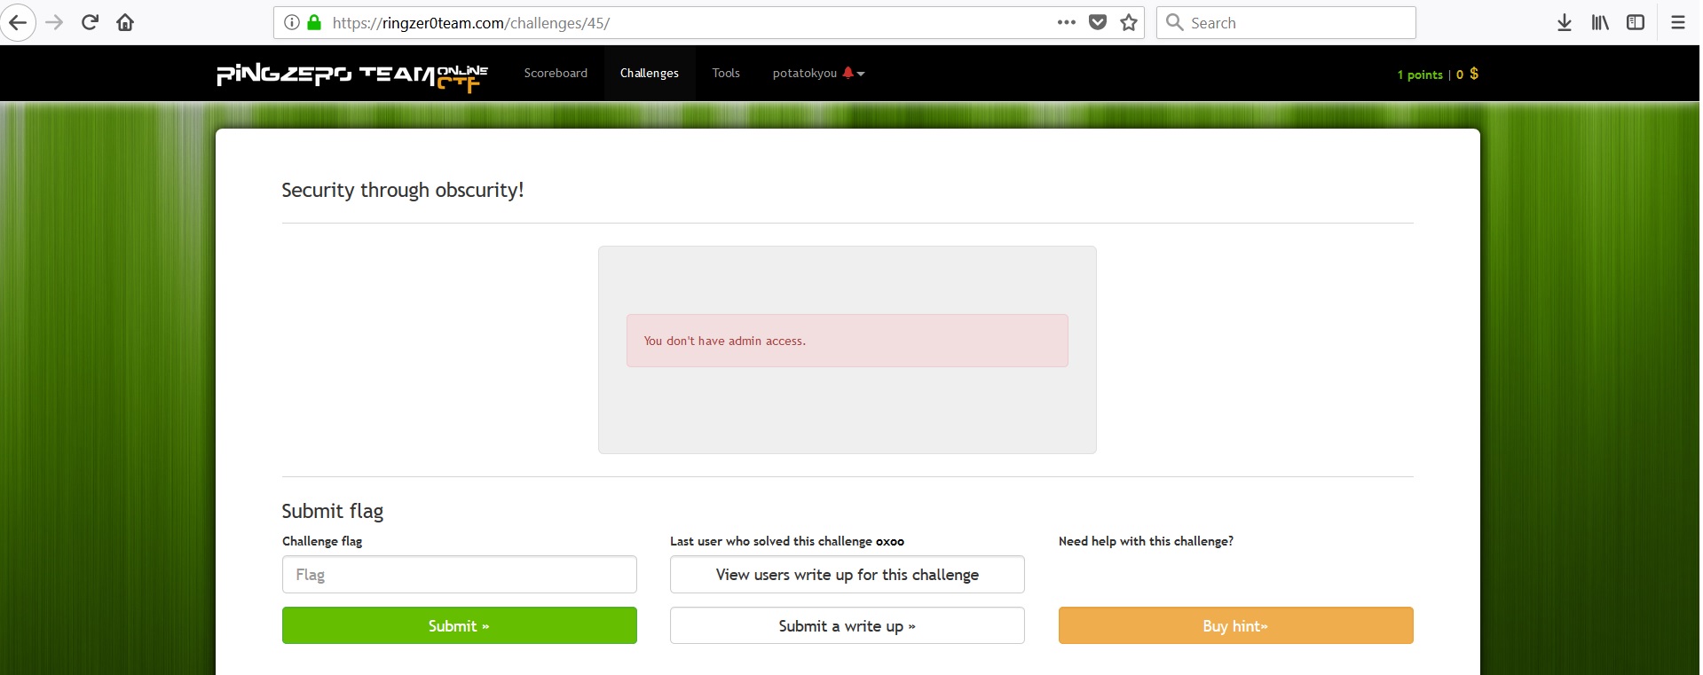Show site information icon in address bar

[291, 22]
